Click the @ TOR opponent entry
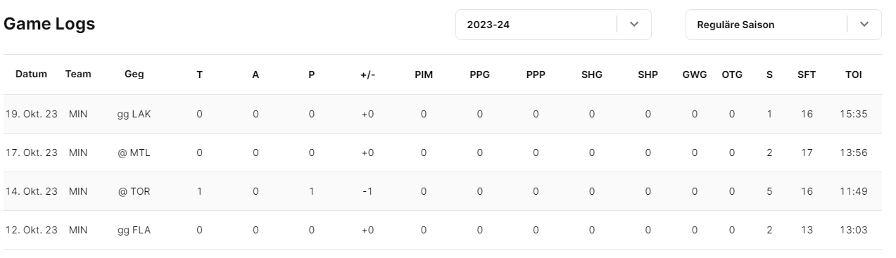This screenshot has width=896, height=258. coord(134,191)
